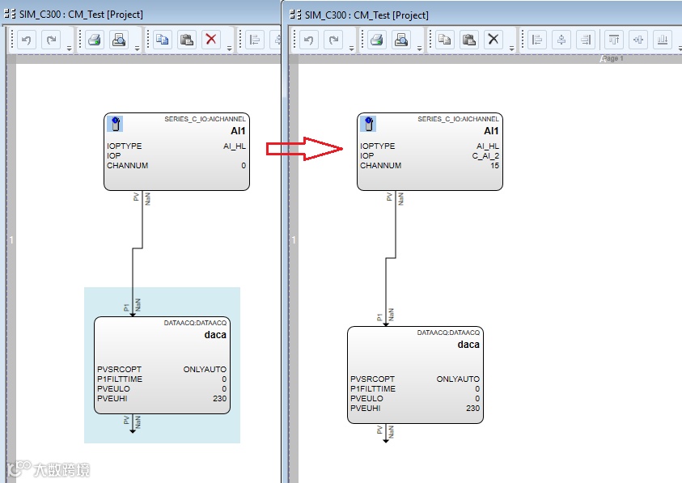Click Print icon in right CM_Test window
This screenshot has height=483, width=682.
[x=377, y=40]
